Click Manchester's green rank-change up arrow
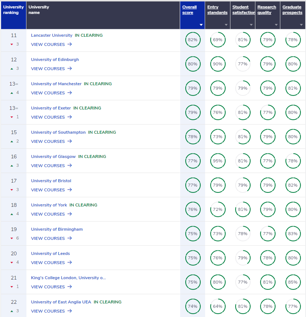Image resolution: width=306 pixels, height=317 pixels. click(x=12, y=93)
